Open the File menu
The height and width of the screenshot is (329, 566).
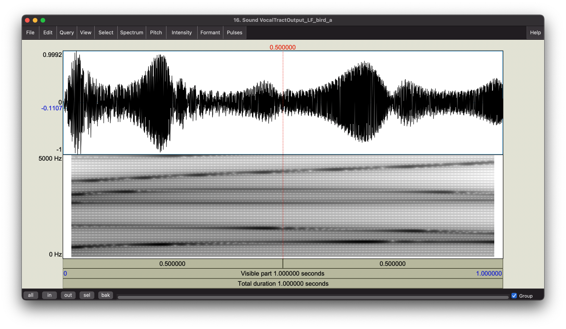[x=30, y=33]
